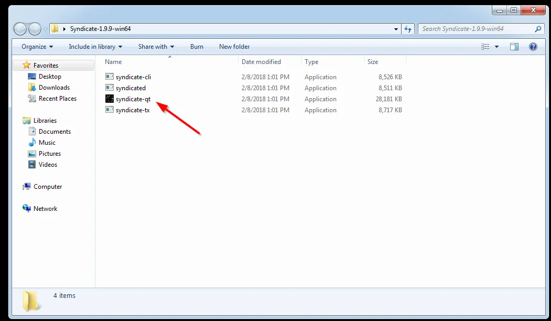Open recent pages dropdown beside navigation arrows

click(45, 29)
